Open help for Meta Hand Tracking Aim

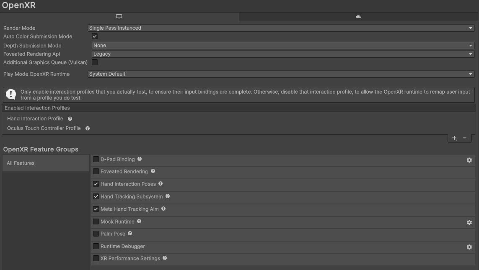163,209
